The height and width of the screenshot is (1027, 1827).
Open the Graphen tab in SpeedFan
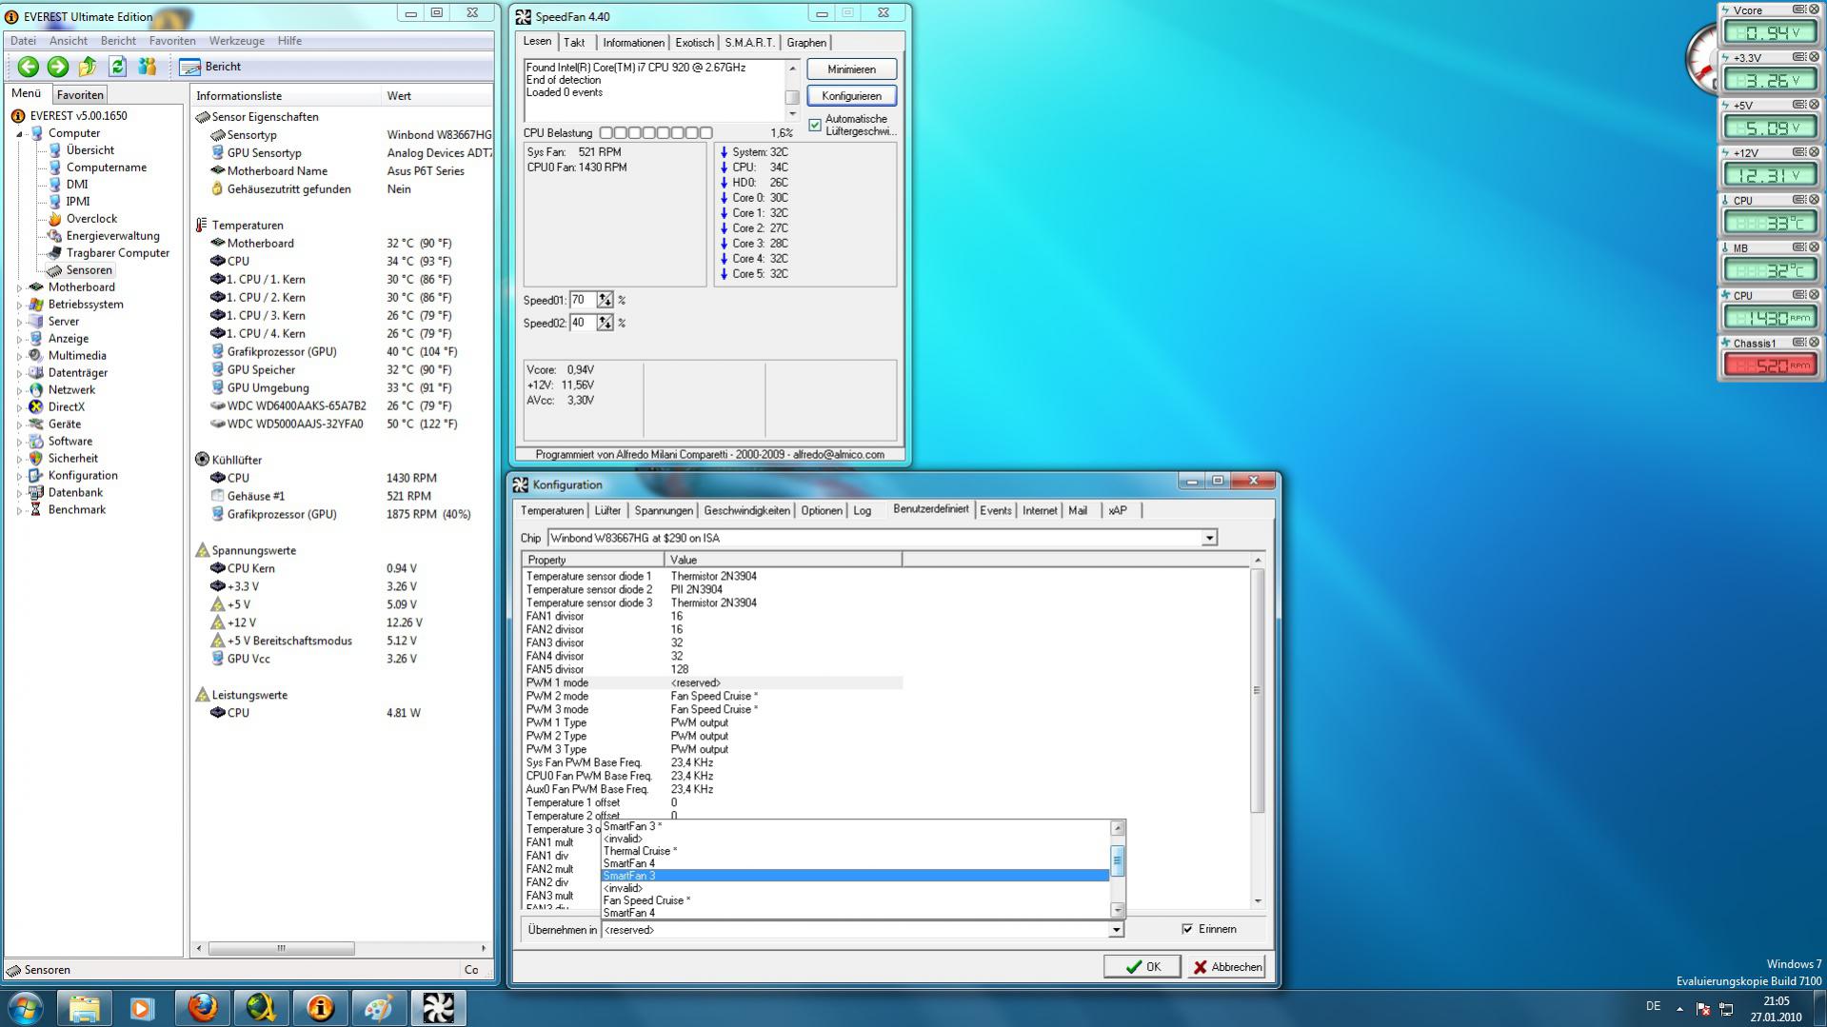point(806,43)
